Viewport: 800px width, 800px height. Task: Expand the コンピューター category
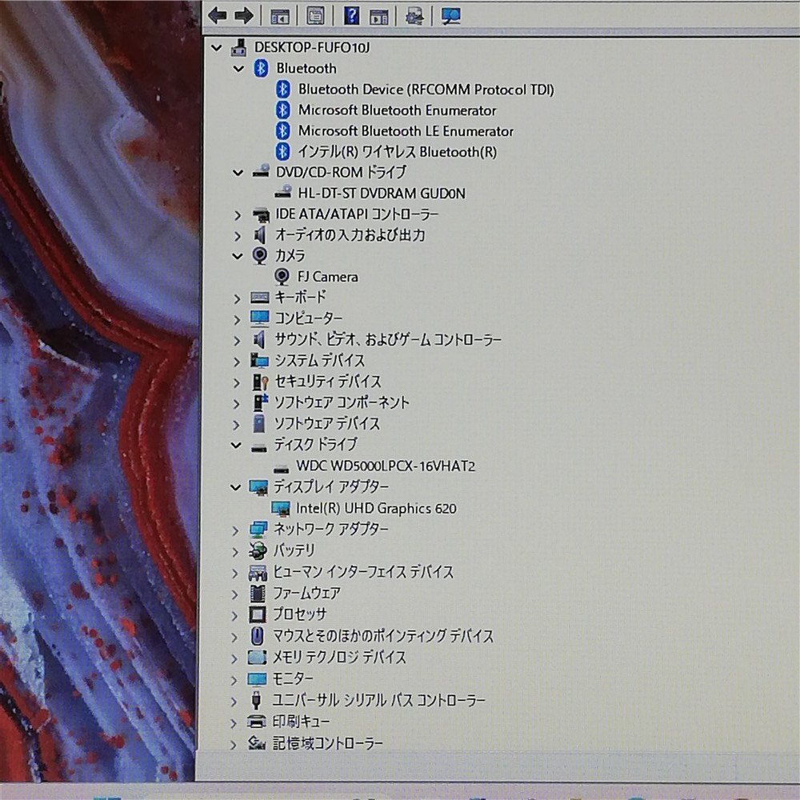[x=237, y=319]
